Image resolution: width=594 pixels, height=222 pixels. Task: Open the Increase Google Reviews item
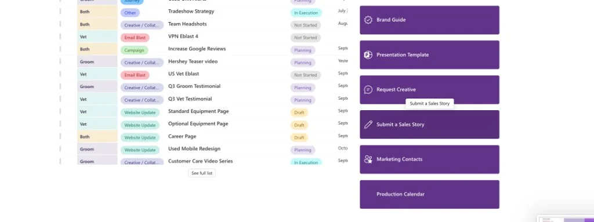[197, 49]
